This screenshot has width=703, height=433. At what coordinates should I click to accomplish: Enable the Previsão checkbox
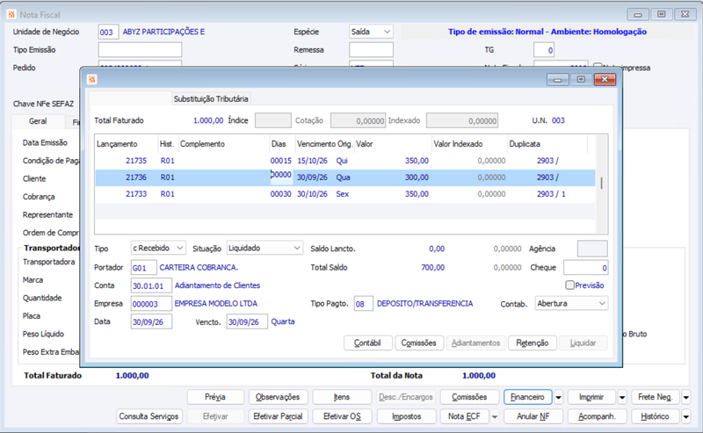tap(569, 285)
